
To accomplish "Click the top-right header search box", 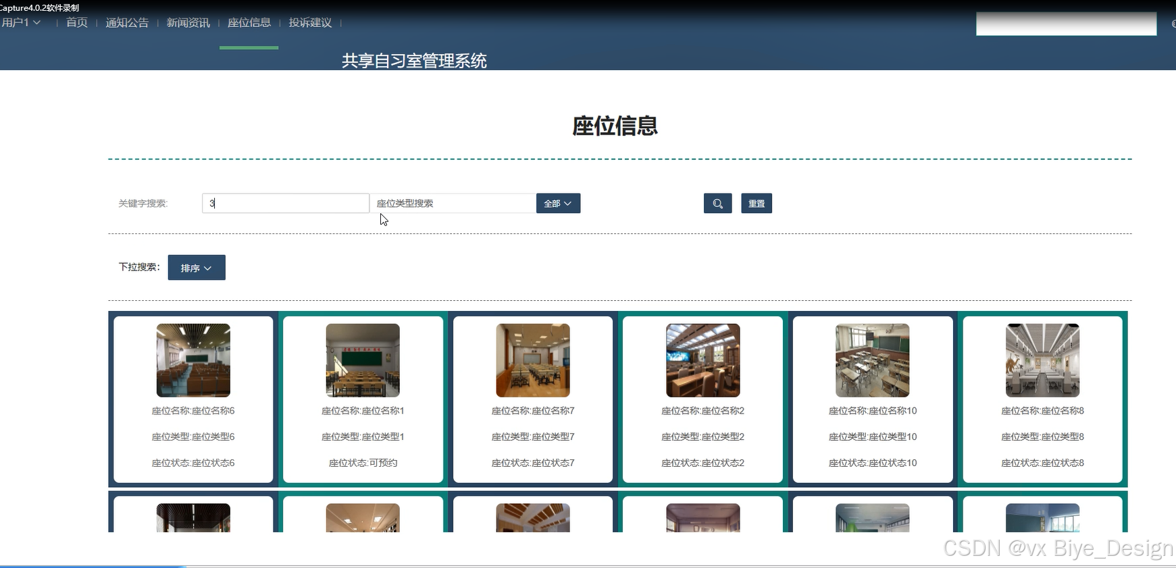I will (1066, 24).
